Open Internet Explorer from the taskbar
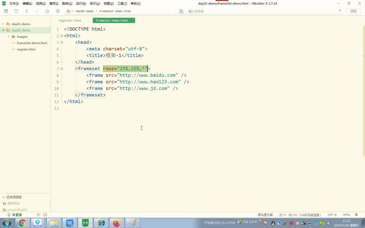 pos(101,223)
